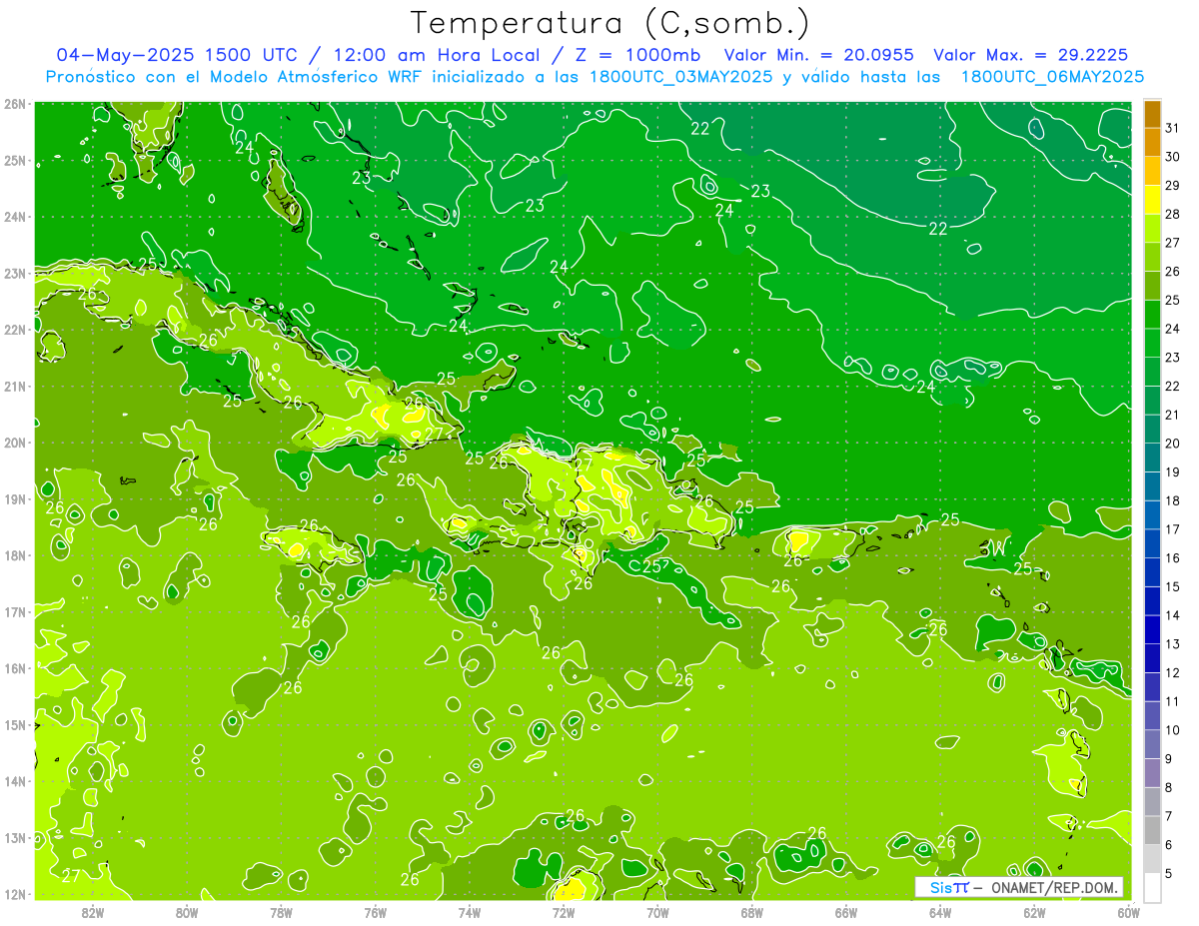Click the '1800UTC_06MAY2025' valid-until time text

tap(1053, 76)
